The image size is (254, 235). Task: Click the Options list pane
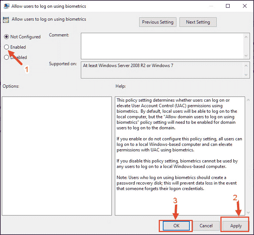[57, 156]
